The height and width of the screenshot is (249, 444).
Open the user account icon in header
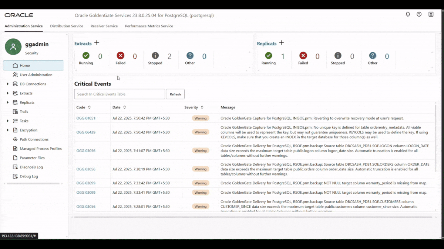point(431,14)
